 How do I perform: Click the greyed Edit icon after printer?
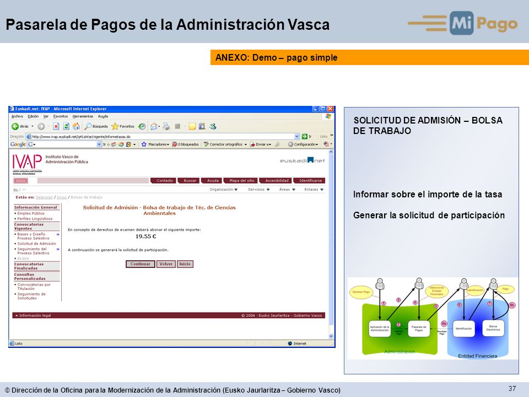tap(177, 126)
